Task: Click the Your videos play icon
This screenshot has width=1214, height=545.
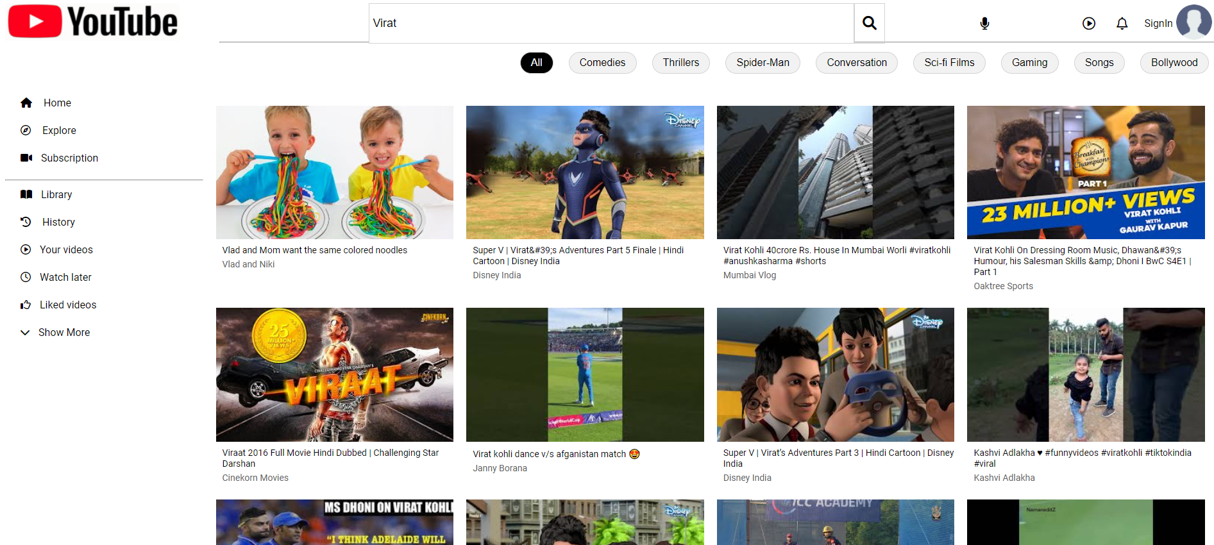Action: [26, 249]
